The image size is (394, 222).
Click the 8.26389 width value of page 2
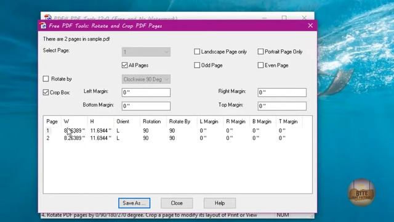[74, 138]
